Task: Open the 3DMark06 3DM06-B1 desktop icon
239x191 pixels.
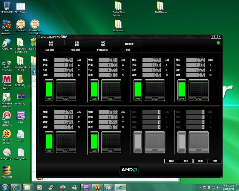Action: 35,27
